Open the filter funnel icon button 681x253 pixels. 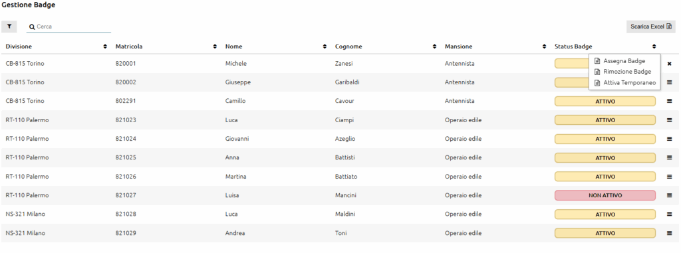pos(9,27)
